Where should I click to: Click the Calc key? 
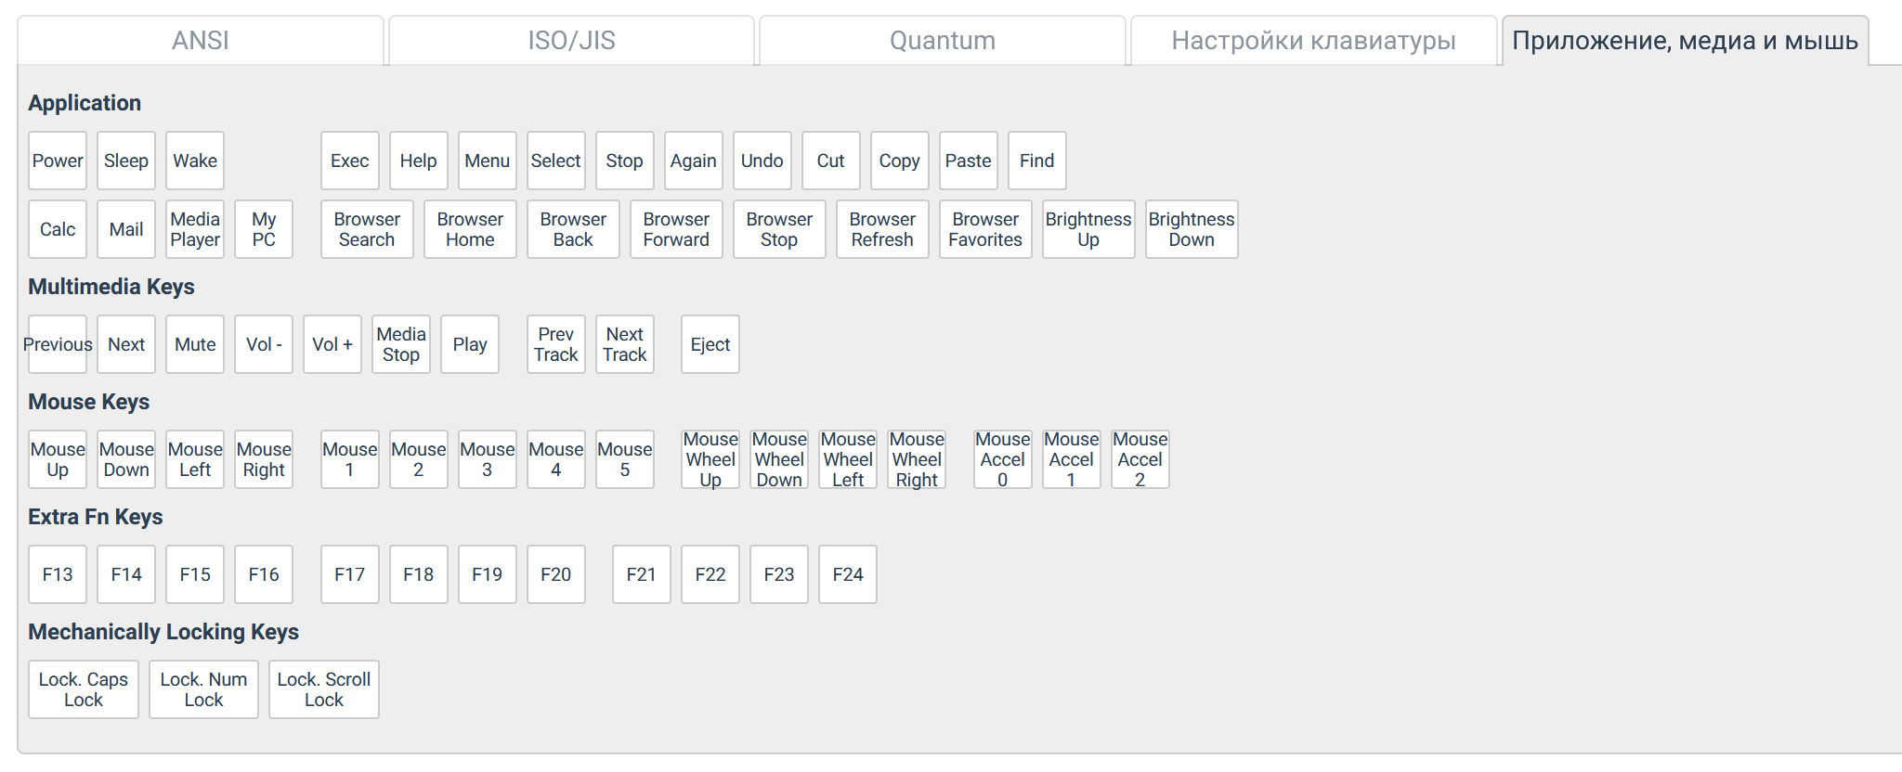(x=58, y=229)
